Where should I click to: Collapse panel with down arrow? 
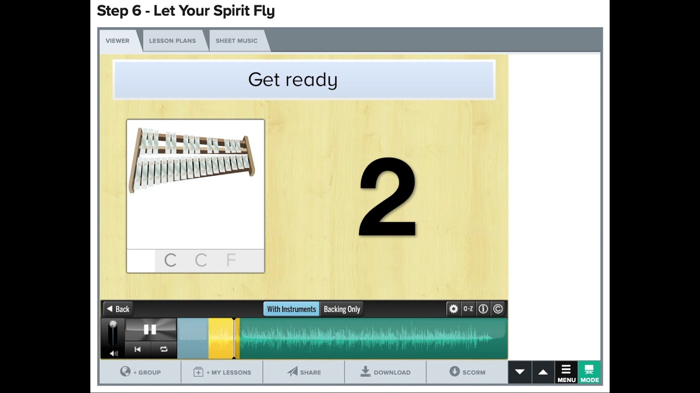520,372
